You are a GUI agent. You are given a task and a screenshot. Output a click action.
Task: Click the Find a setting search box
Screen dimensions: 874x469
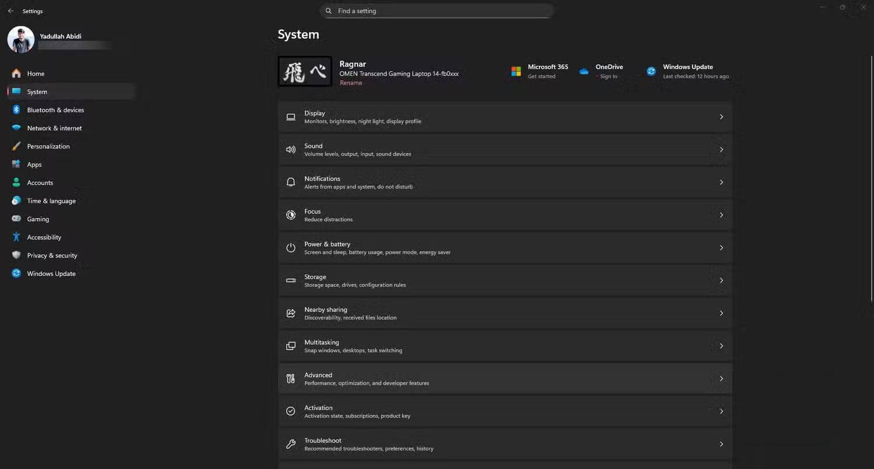(x=436, y=11)
